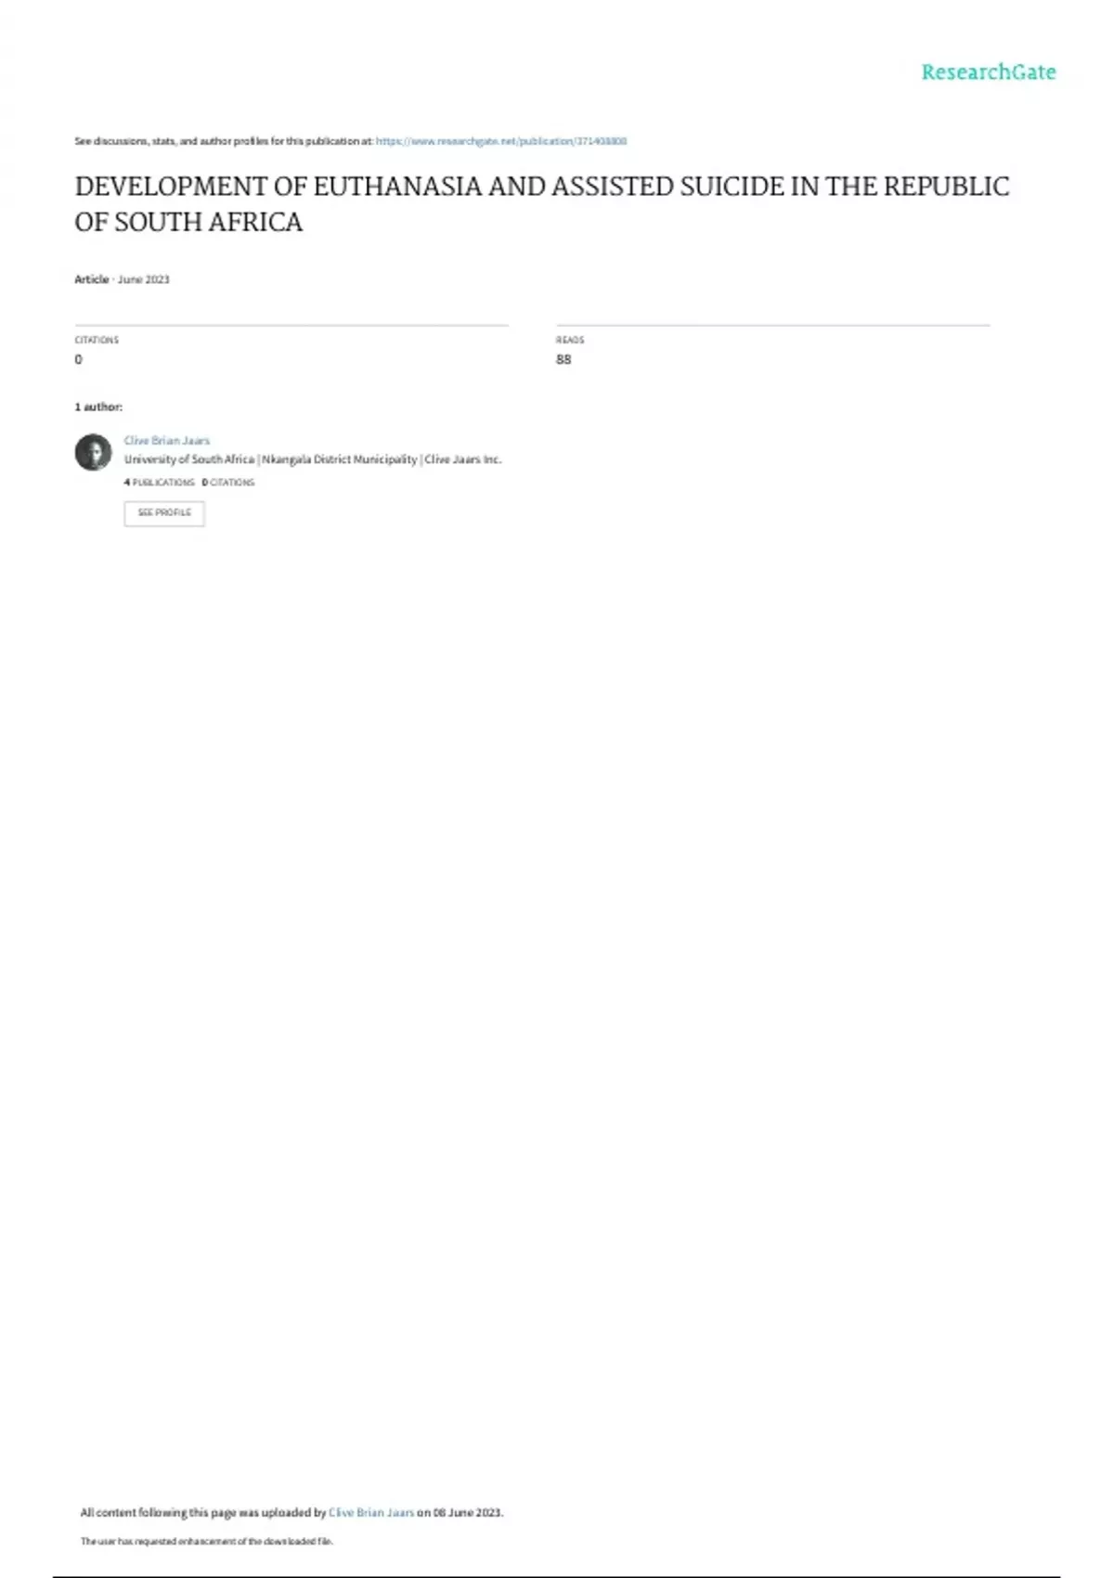
Task: Click the uploader name Clive Brian Jaars in footer
Action: point(371,1512)
